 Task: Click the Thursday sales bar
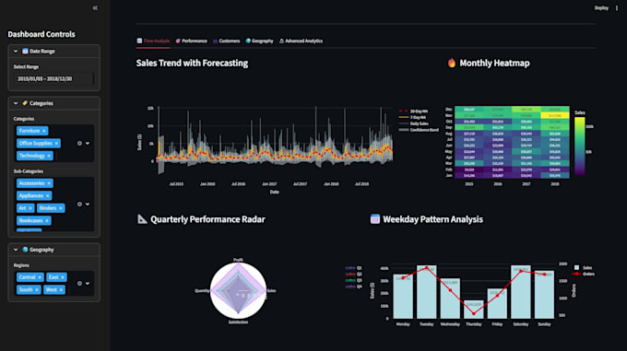[x=473, y=310]
